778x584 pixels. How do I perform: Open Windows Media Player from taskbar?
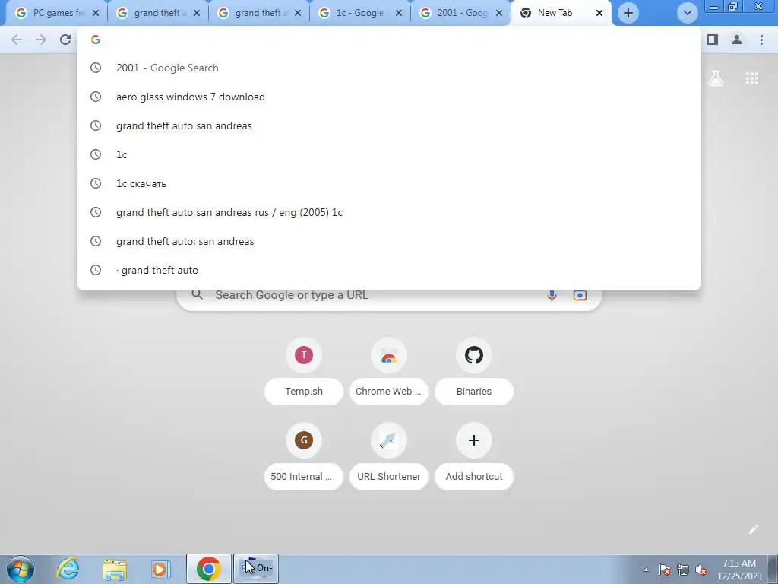pyautogui.click(x=160, y=569)
